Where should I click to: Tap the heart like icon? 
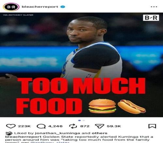point(11,126)
